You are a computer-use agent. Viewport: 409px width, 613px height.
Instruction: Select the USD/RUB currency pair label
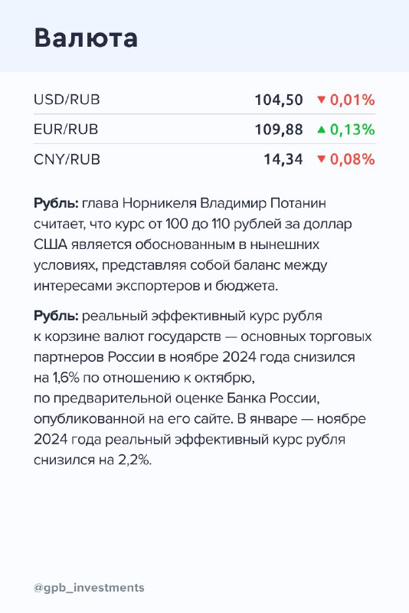click(x=67, y=100)
